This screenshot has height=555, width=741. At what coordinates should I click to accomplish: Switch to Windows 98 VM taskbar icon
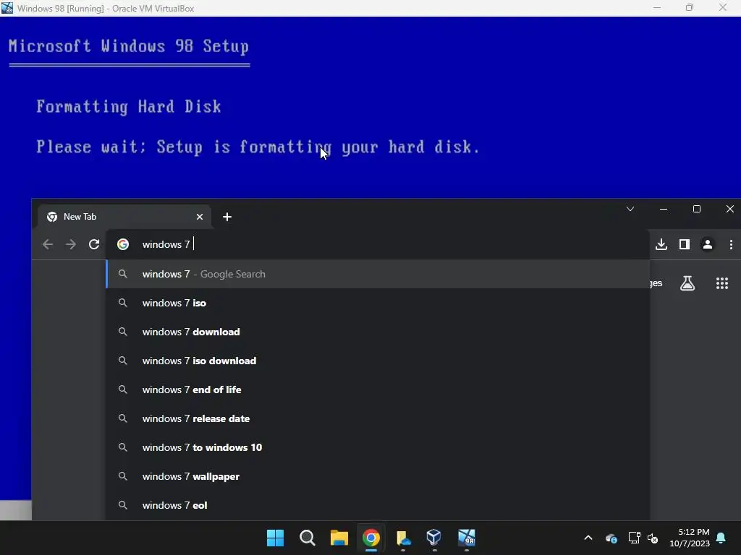pos(467,538)
